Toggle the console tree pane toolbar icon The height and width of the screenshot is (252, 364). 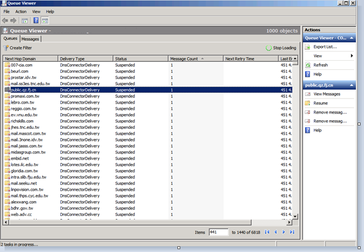click(x=25, y=21)
